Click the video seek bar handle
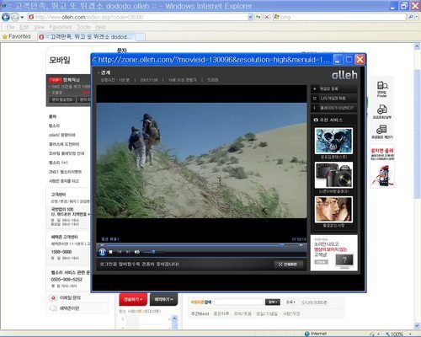 [282, 245]
